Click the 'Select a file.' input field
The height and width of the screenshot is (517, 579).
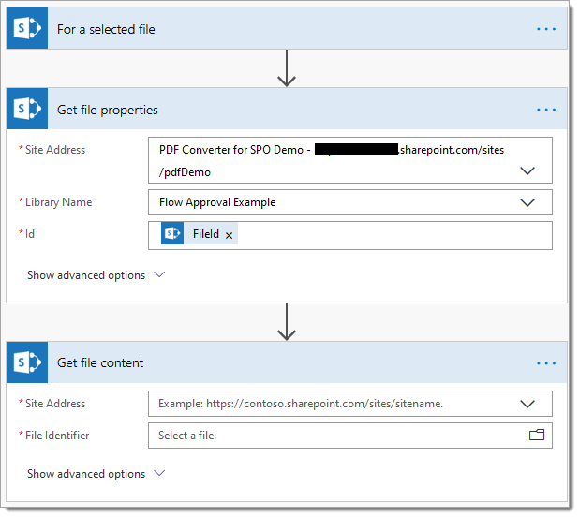(x=350, y=436)
